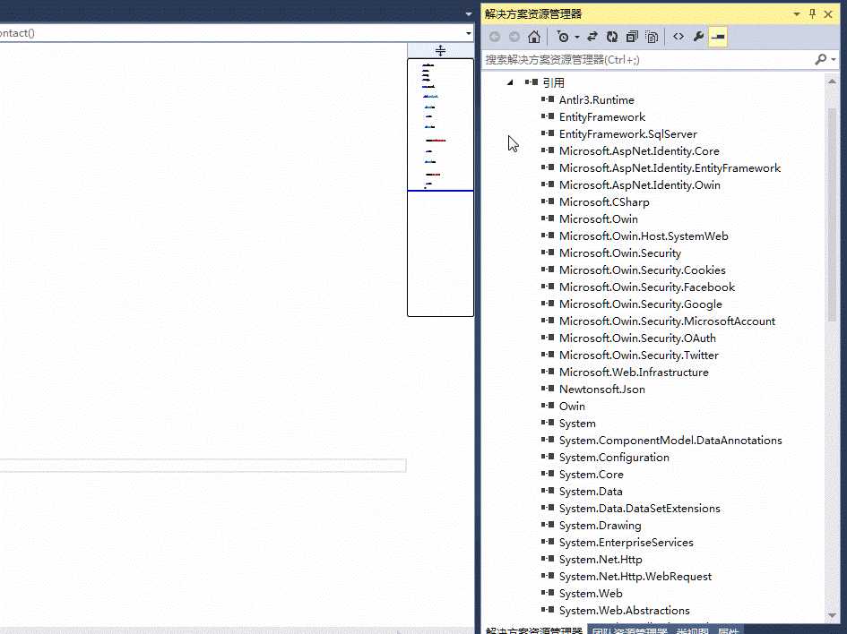Image resolution: width=847 pixels, height=634 pixels.
Task: Select Microsoft.Owin.Host.SystemWeb reference
Action: (x=644, y=236)
